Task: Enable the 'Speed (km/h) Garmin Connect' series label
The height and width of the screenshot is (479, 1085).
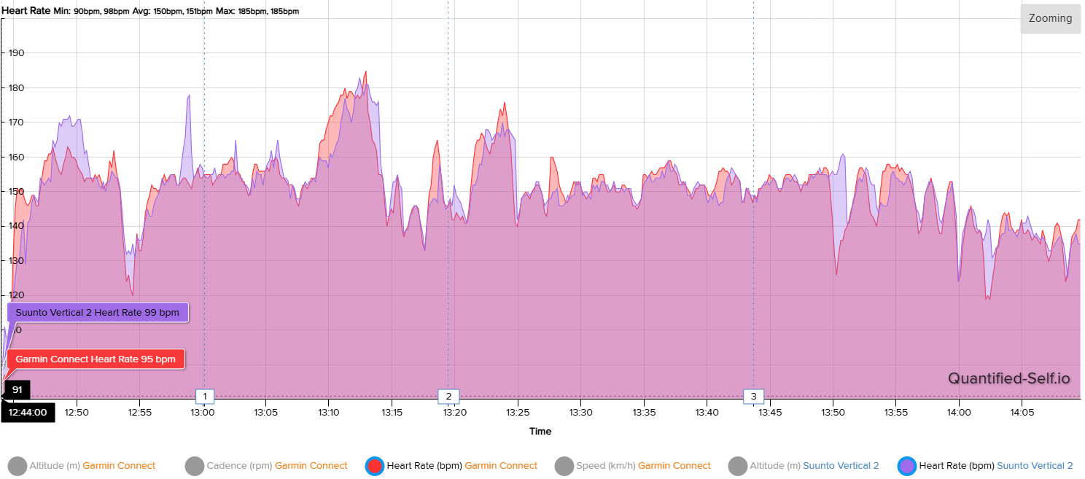Action: [x=643, y=466]
